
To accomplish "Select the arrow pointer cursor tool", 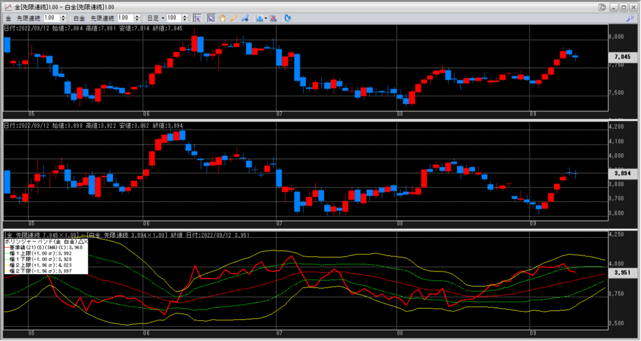I will pyautogui.click(x=211, y=18).
